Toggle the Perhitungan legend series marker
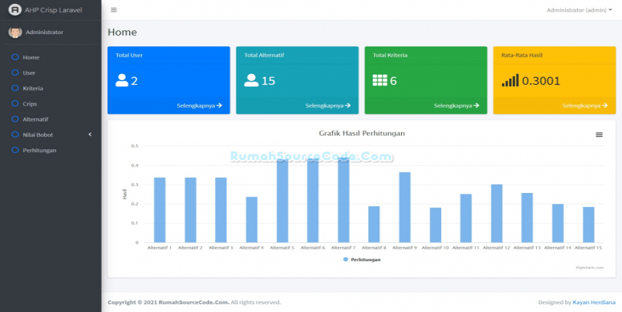The image size is (622, 312). (346, 260)
